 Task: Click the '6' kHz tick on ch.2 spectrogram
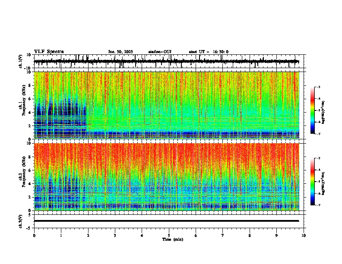click(30, 170)
